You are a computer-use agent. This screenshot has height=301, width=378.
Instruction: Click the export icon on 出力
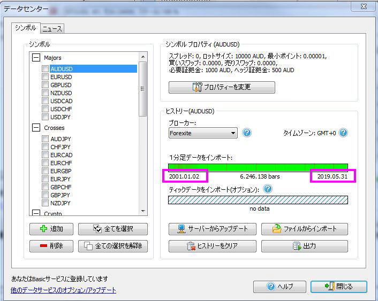click(297, 246)
